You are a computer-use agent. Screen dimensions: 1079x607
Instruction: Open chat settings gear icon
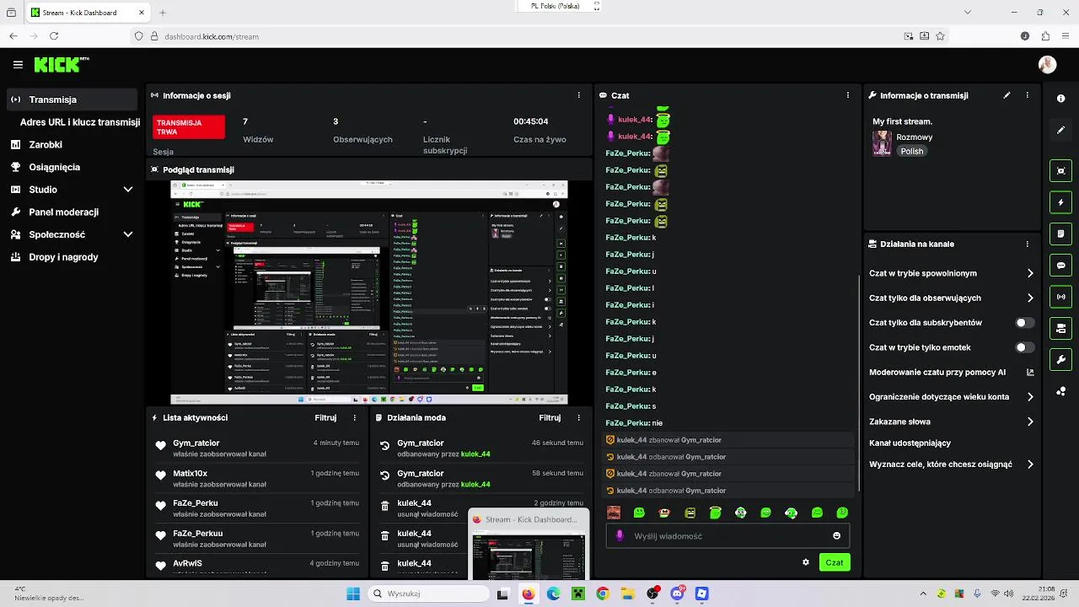[x=806, y=562]
